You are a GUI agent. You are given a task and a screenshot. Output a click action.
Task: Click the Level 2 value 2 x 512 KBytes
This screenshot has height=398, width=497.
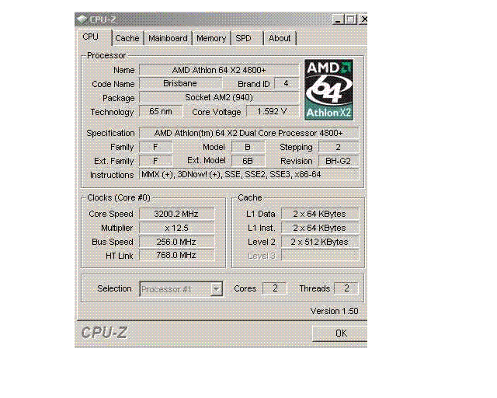320,242
